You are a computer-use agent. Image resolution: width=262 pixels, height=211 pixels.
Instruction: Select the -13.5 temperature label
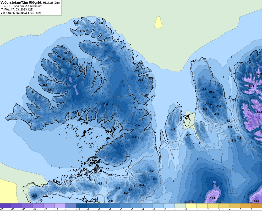(x=212, y=198)
